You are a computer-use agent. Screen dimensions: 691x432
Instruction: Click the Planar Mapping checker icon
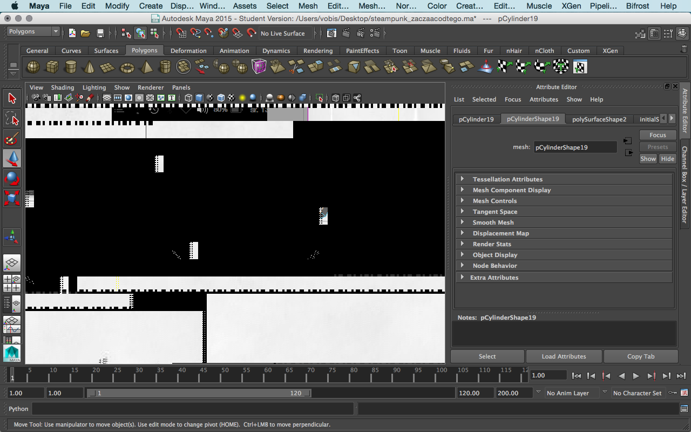coord(505,67)
